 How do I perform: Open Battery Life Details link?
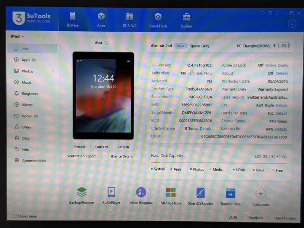281,129
